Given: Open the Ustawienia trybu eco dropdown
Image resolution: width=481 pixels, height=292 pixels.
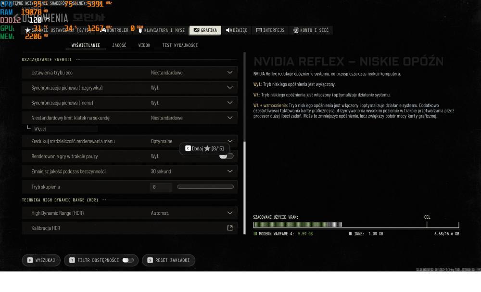Looking at the screenshot, I should point(129,73).
